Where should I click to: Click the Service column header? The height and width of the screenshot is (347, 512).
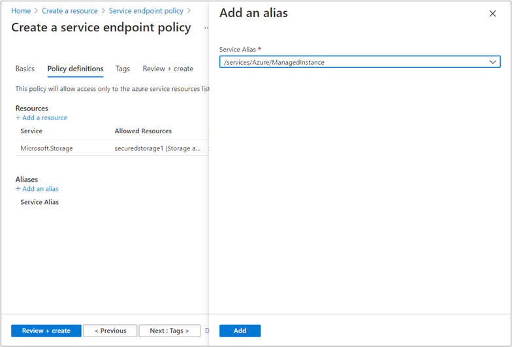31,131
